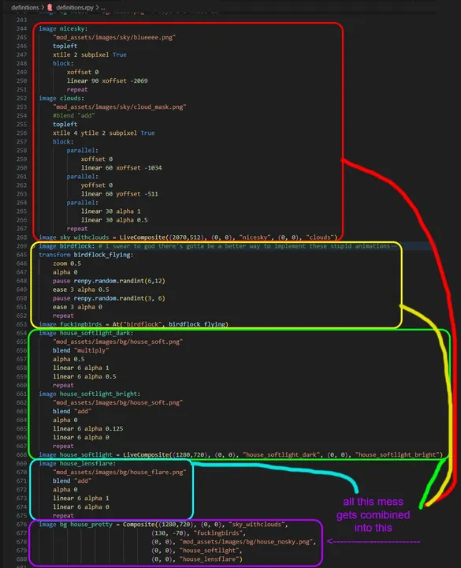Click the commented '#blend "add"' line
This screenshot has width=461, height=568.
74,115
